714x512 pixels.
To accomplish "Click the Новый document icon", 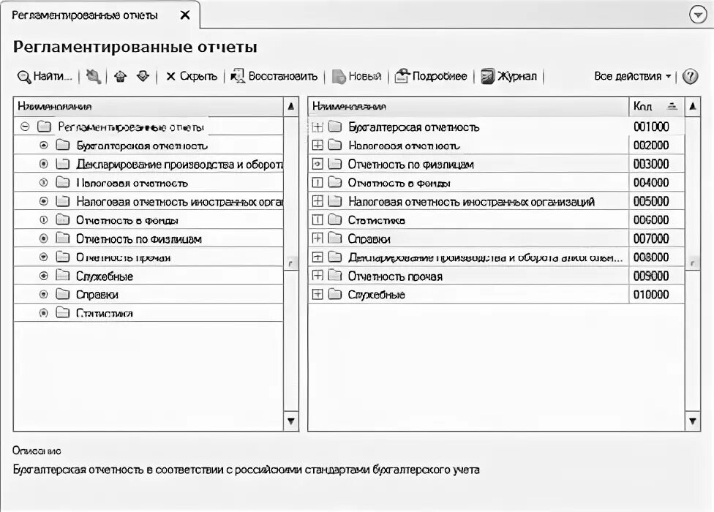I will [x=339, y=77].
